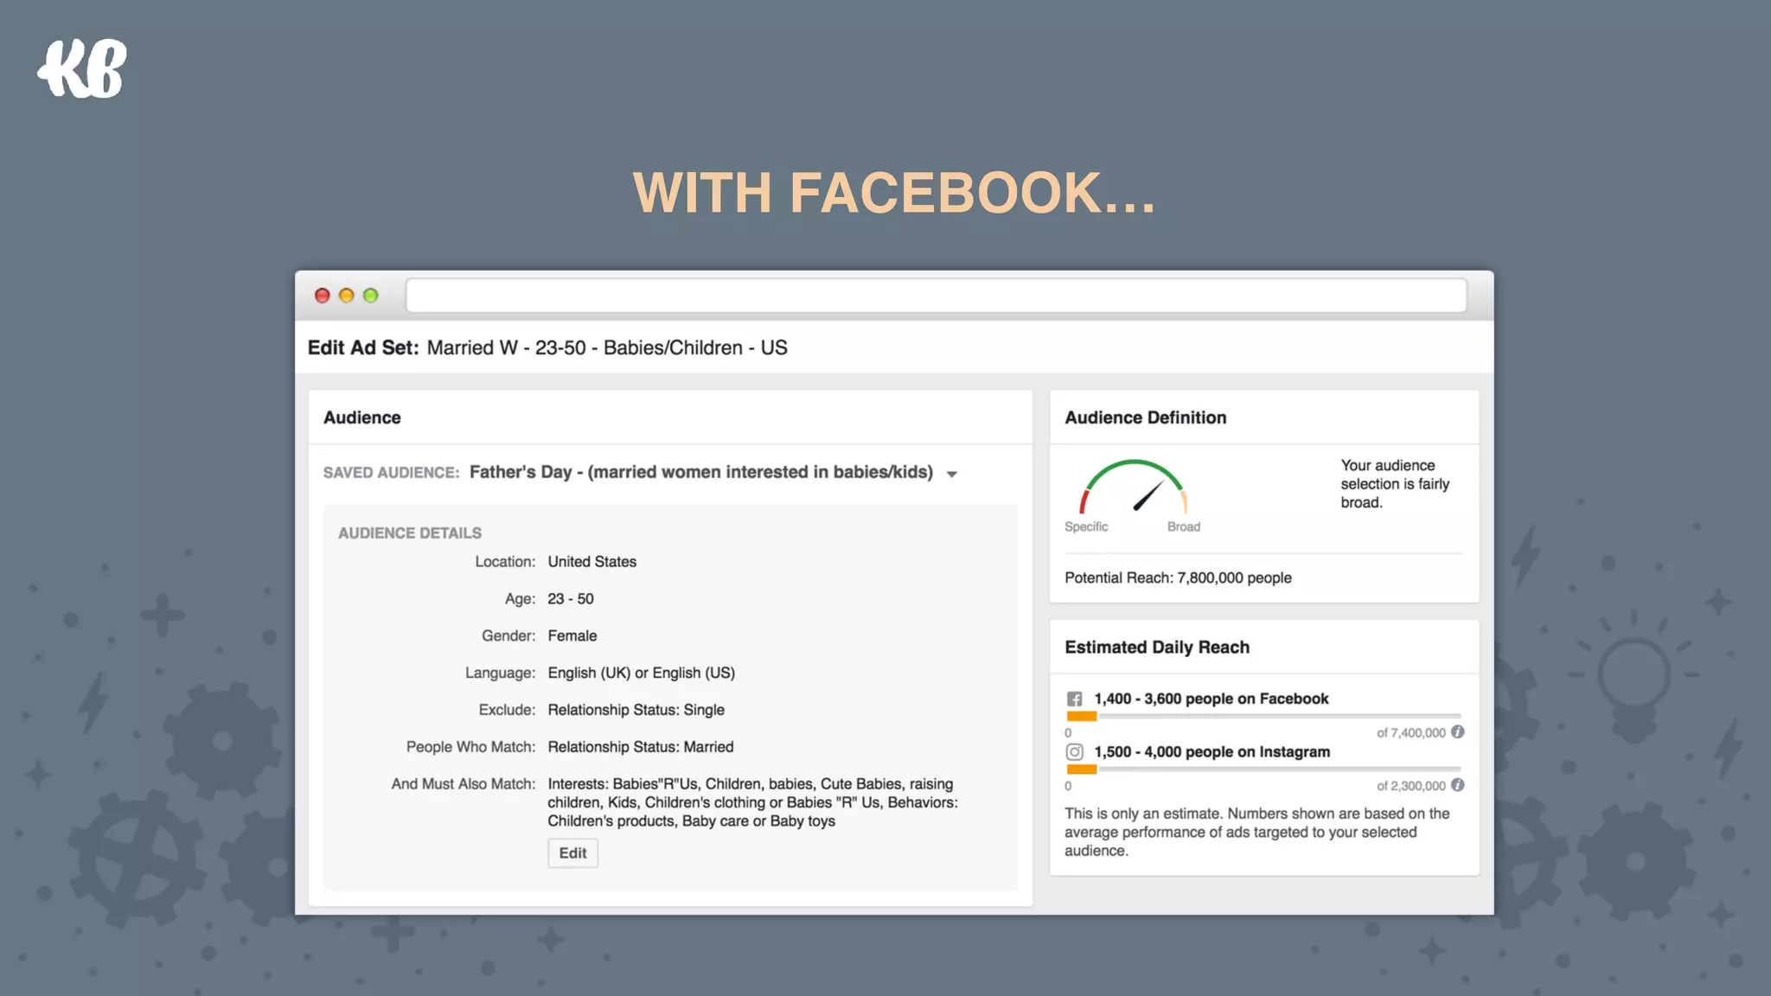Image resolution: width=1771 pixels, height=996 pixels.
Task: Click the Audience Definition heading
Action: [x=1146, y=418]
